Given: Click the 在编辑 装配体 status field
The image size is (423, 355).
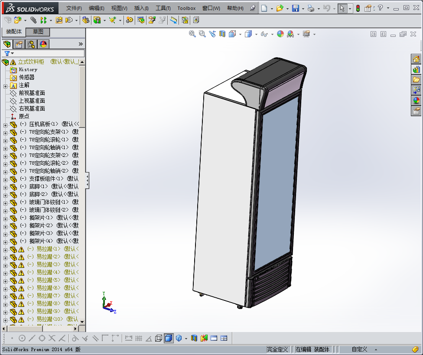Looking at the screenshot, I should pyautogui.click(x=312, y=349).
